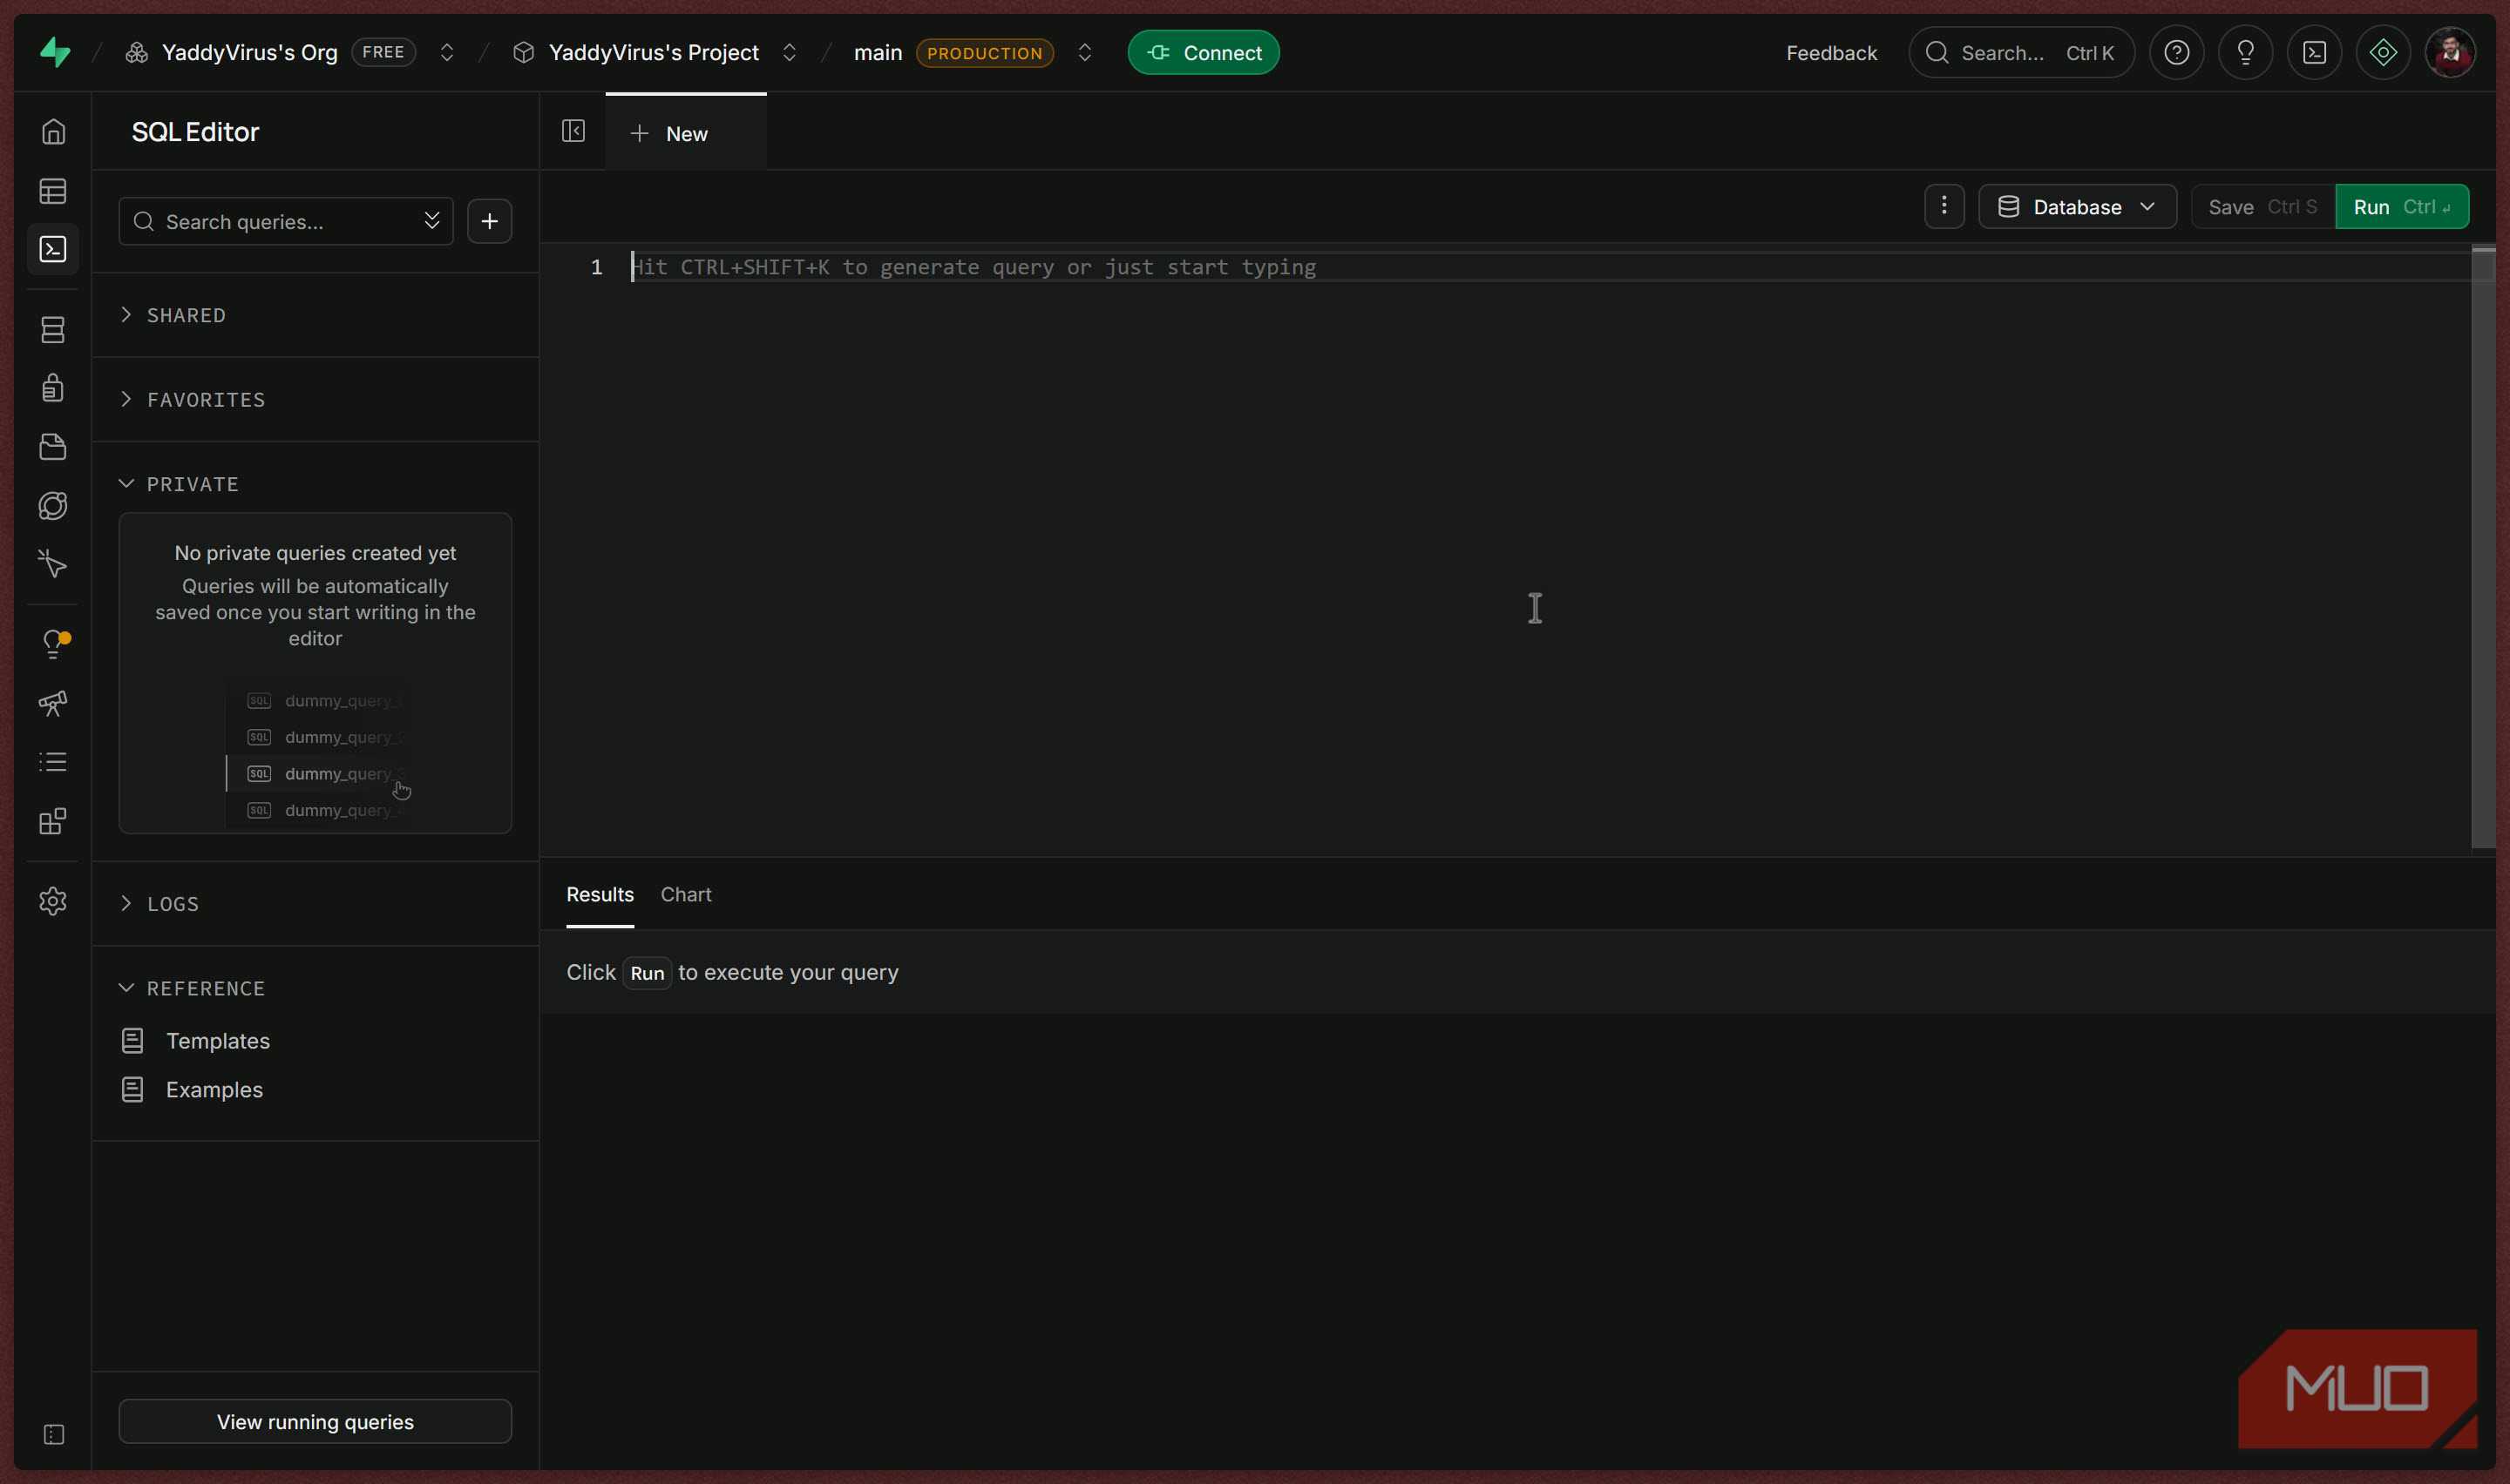This screenshot has width=2510, height=1484.
Task: Expand the FAVORITES section
Action: coord(315,399)
